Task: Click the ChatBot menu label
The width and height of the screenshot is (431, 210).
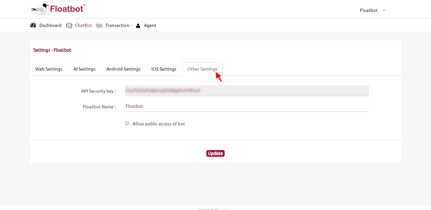Action: pos(83,25)
